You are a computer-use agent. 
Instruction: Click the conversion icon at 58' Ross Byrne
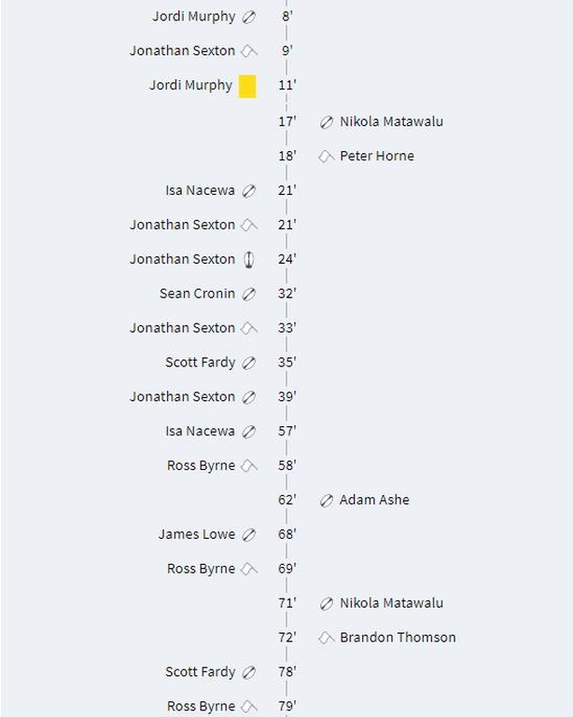point(249,466)
